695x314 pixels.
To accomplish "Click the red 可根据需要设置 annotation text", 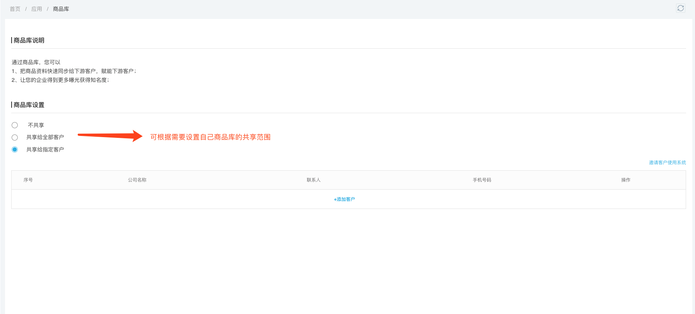I will (210, 137).
